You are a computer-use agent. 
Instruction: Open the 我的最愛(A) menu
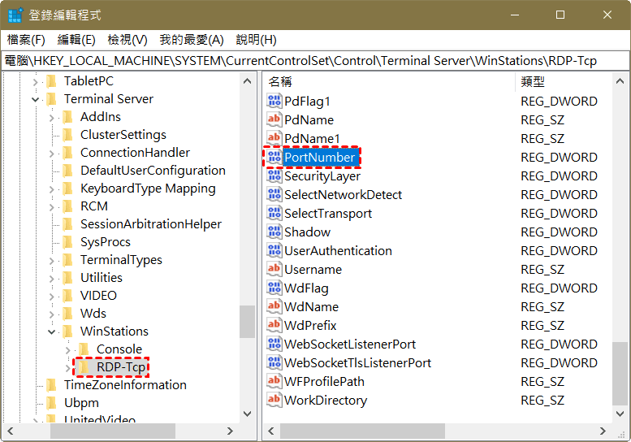tap(192, 40)
